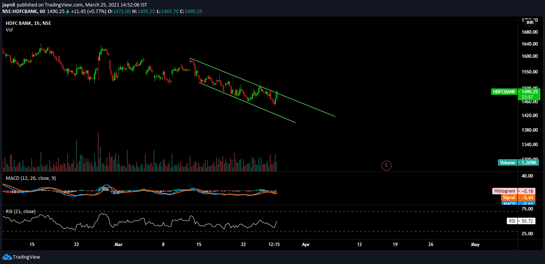This screenshot has height=264, width=545.
Task: Click the 'jaynit' author name
Action: (x=9, y=5)
